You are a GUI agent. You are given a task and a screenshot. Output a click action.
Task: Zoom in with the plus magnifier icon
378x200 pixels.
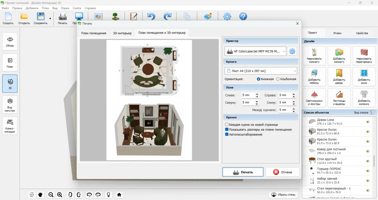pyautogui.click(x=60, y=195)
